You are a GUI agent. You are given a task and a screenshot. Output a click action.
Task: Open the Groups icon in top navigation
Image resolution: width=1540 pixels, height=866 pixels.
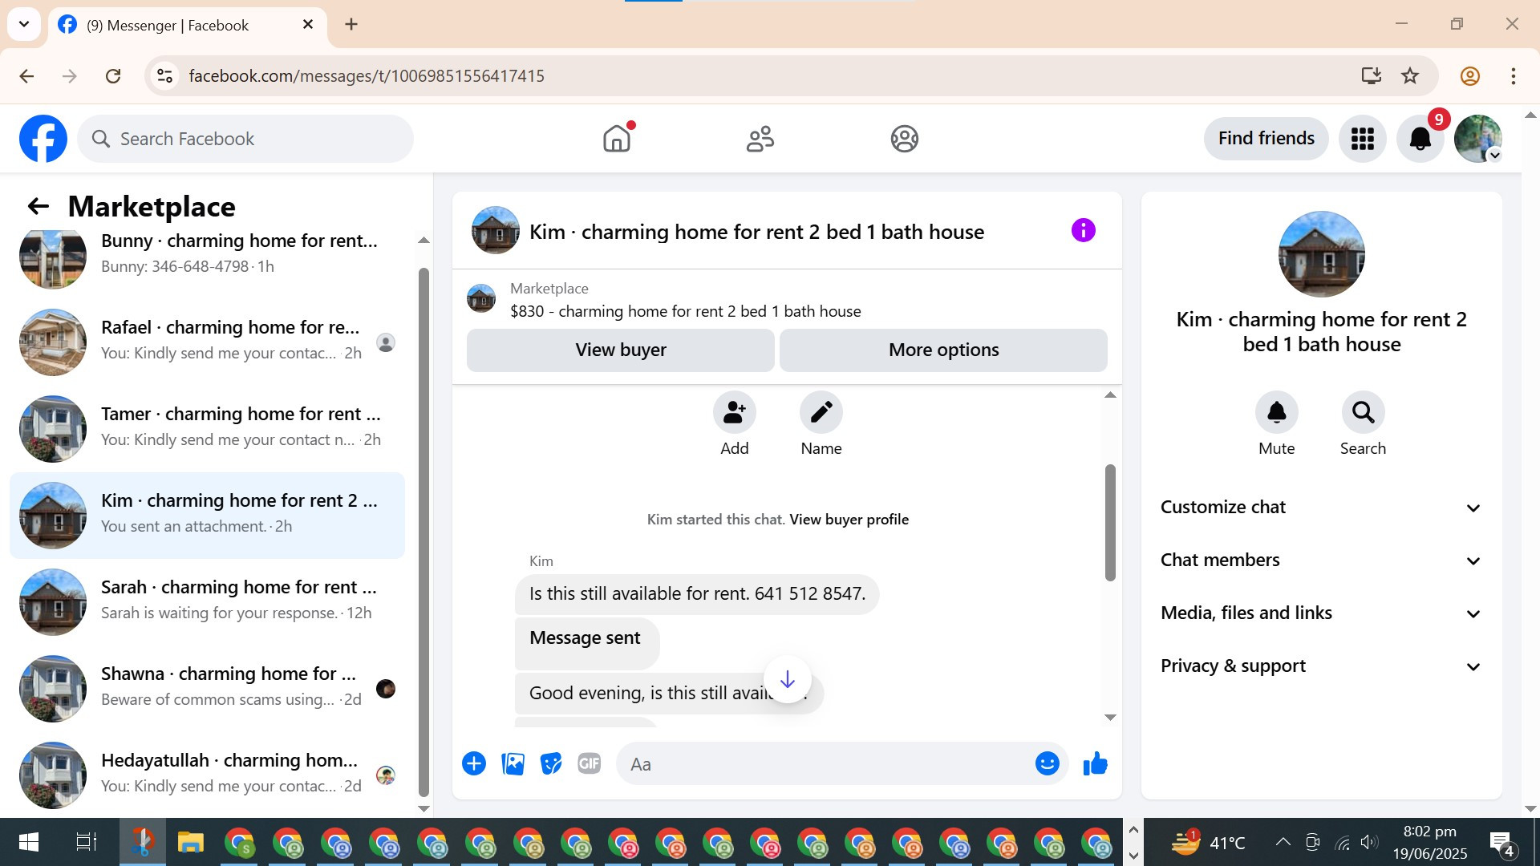(x=904, y=139)
